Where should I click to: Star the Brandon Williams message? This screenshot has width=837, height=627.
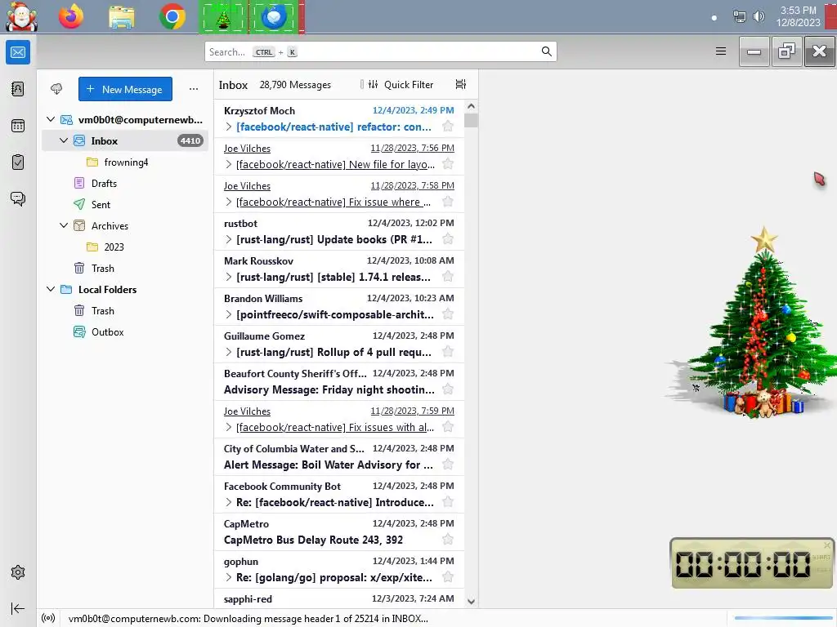coord(448,314)
